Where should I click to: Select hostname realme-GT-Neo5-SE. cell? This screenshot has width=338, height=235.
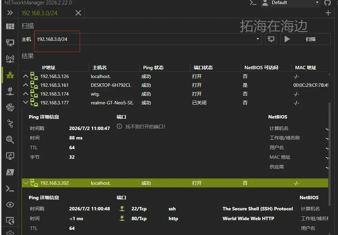point(112,103)
